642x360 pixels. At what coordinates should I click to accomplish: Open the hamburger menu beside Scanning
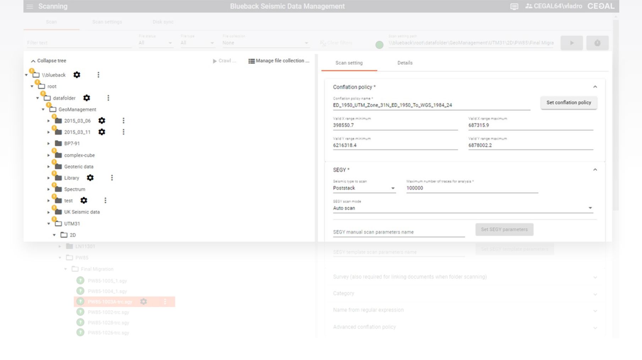pos(30,6)
